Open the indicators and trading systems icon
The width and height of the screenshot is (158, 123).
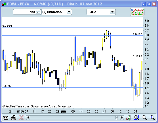[x=137, y=12]
